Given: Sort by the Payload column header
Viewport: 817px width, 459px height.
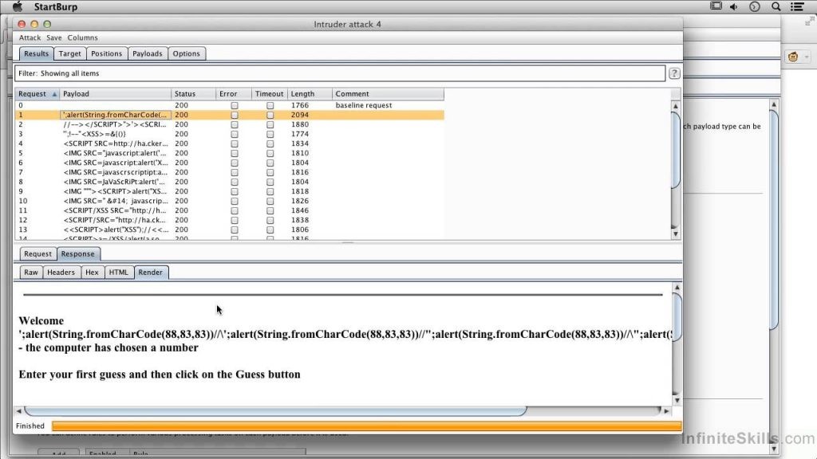Looking at the screenshot, I should pos(115,94).
